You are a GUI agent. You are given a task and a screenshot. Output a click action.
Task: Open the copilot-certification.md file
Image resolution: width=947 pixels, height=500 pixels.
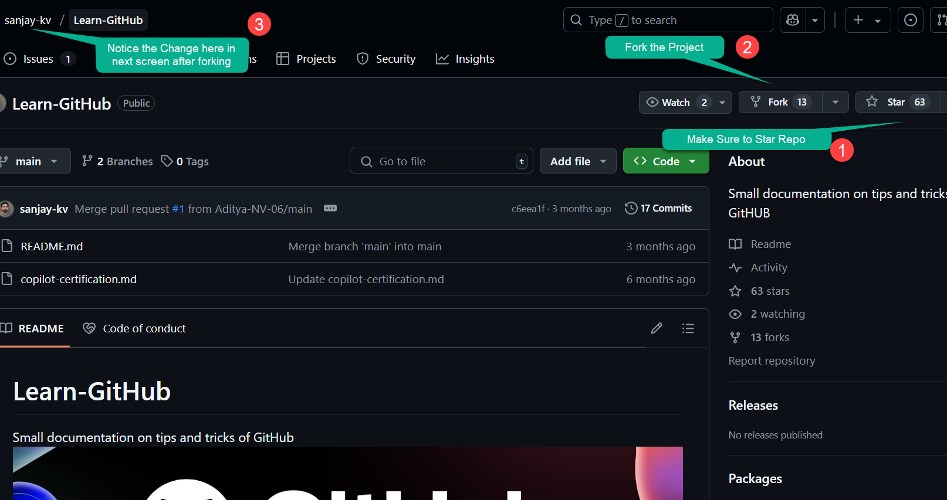coord(79,280)
